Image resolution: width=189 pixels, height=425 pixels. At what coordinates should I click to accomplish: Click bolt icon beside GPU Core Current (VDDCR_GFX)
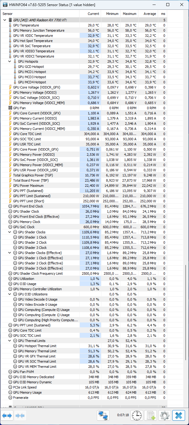click(10, 113)
